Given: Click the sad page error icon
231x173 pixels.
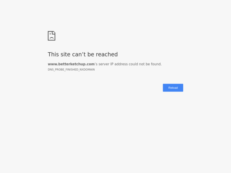Looking at the screenshot, I should pyautogui.click(x=52, y=36).
